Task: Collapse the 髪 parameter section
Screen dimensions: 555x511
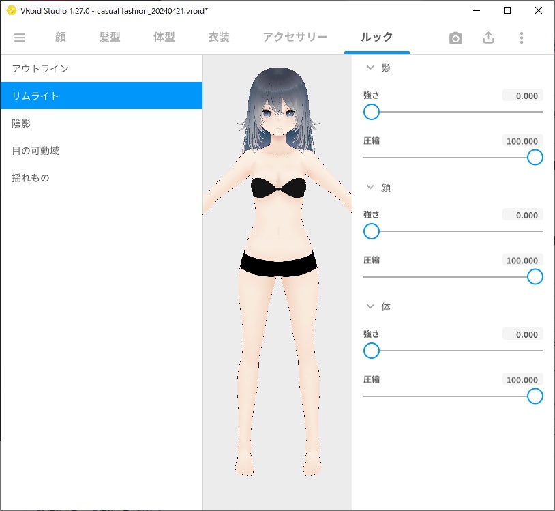Action: pyautogui.click(x=372, y=68)
